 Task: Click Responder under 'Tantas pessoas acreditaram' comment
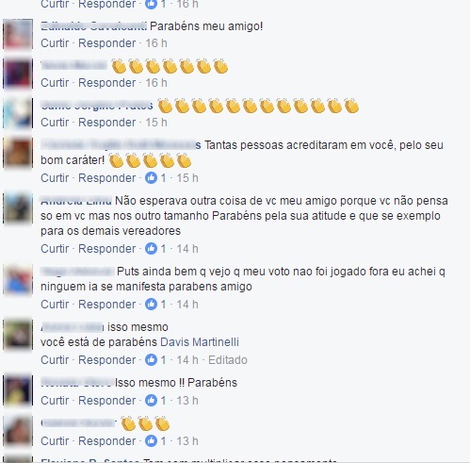(107, 178)
